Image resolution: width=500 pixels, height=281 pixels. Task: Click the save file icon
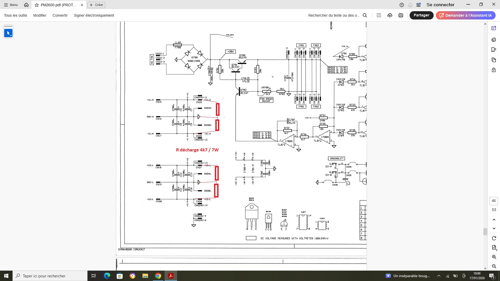[379, 15]
